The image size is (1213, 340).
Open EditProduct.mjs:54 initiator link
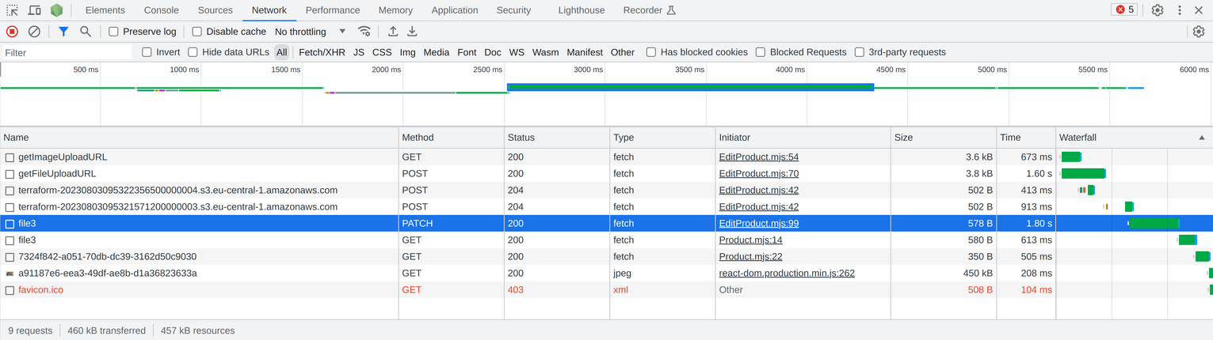click(758, 157)
